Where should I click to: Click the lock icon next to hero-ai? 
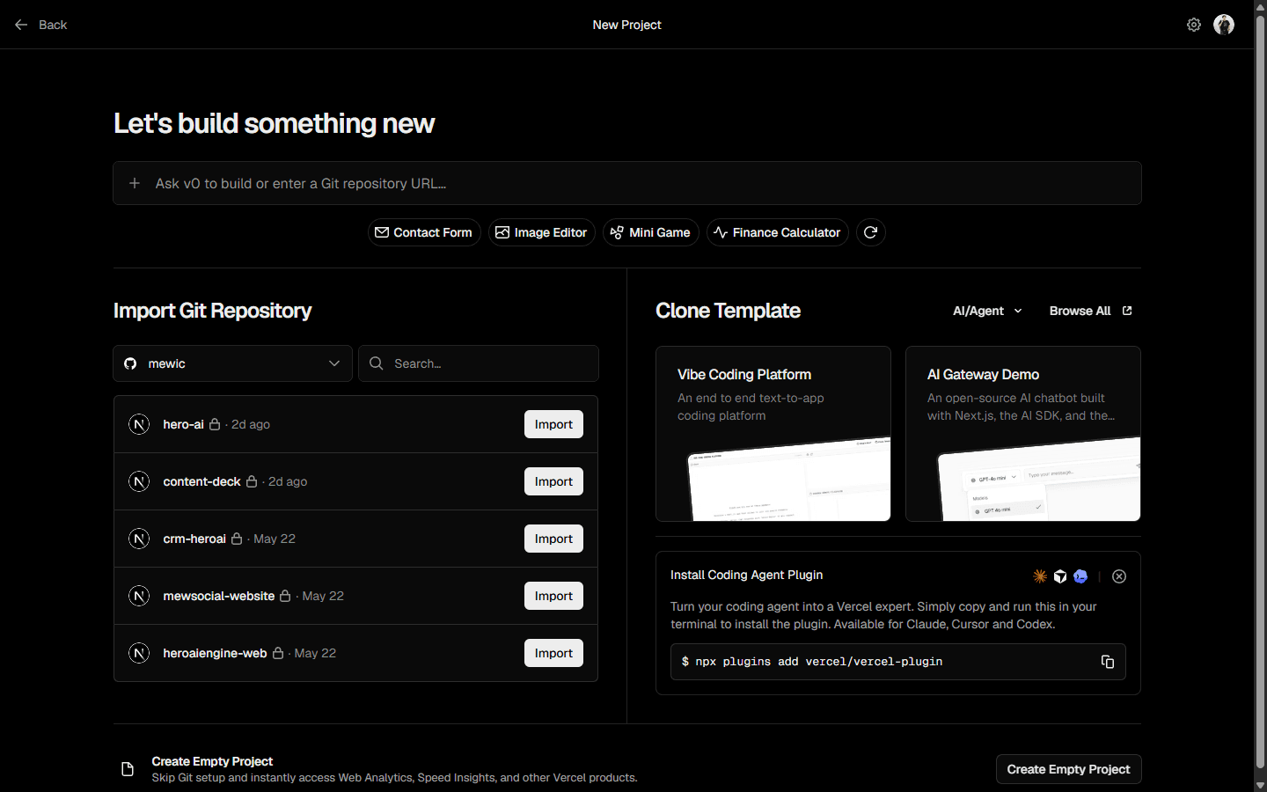click(215, 424)
